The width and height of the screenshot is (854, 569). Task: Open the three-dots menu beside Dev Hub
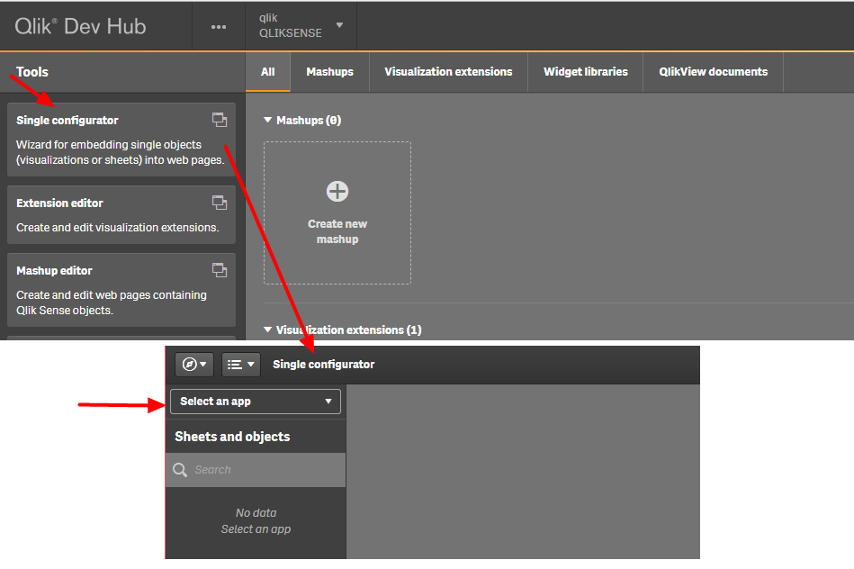[x=219, y=27]
